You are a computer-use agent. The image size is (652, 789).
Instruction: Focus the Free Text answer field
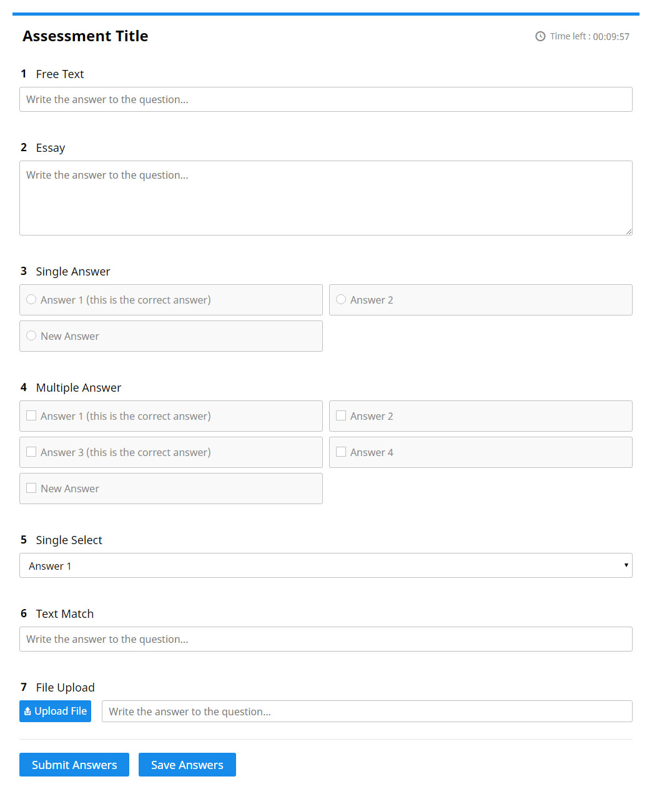click(325, 100)
